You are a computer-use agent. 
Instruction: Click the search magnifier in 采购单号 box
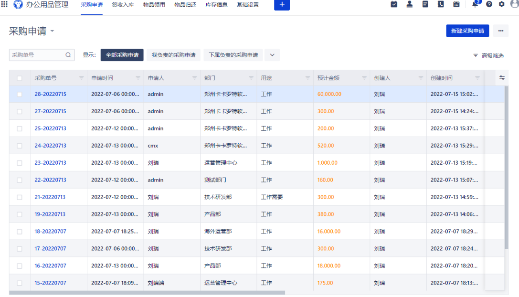pyautogui.click(x=68, y=55)
